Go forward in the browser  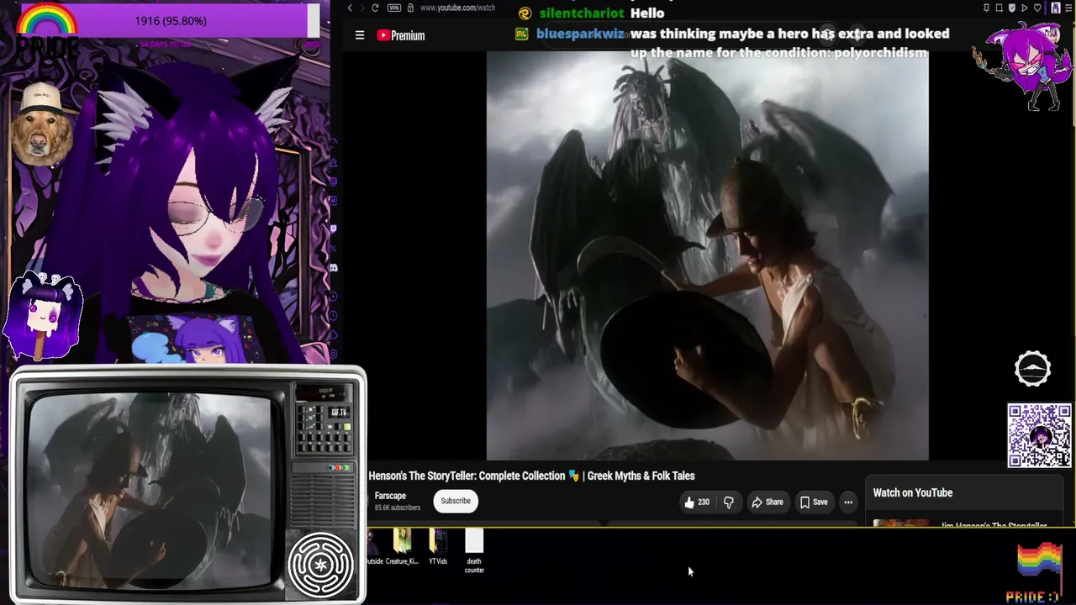coord(362,8)
